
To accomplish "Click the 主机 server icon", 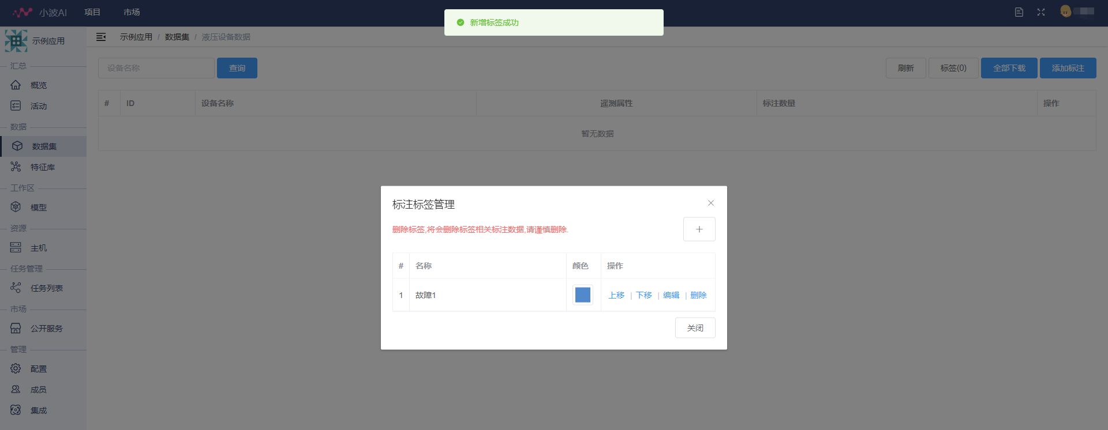I will tap(16, 247).
